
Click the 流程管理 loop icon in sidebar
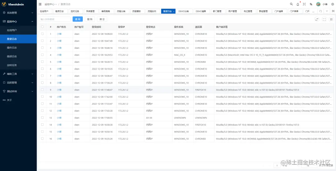click(x=4, y=83)
